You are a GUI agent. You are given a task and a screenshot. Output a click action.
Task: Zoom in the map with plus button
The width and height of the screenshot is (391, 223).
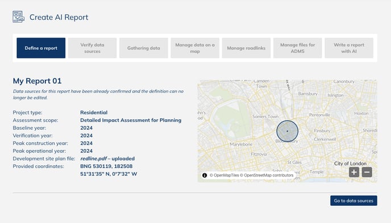[x=354, y=172]
